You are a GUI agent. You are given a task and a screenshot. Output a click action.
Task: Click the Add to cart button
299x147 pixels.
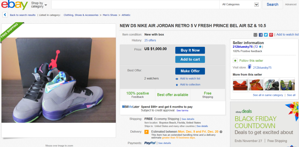coord(190,59)
